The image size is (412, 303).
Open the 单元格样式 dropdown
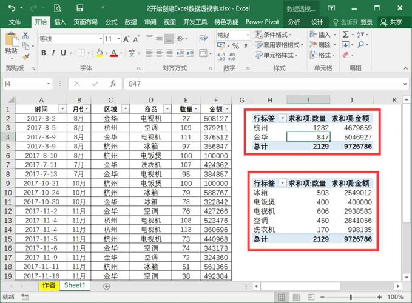(276, 55)
